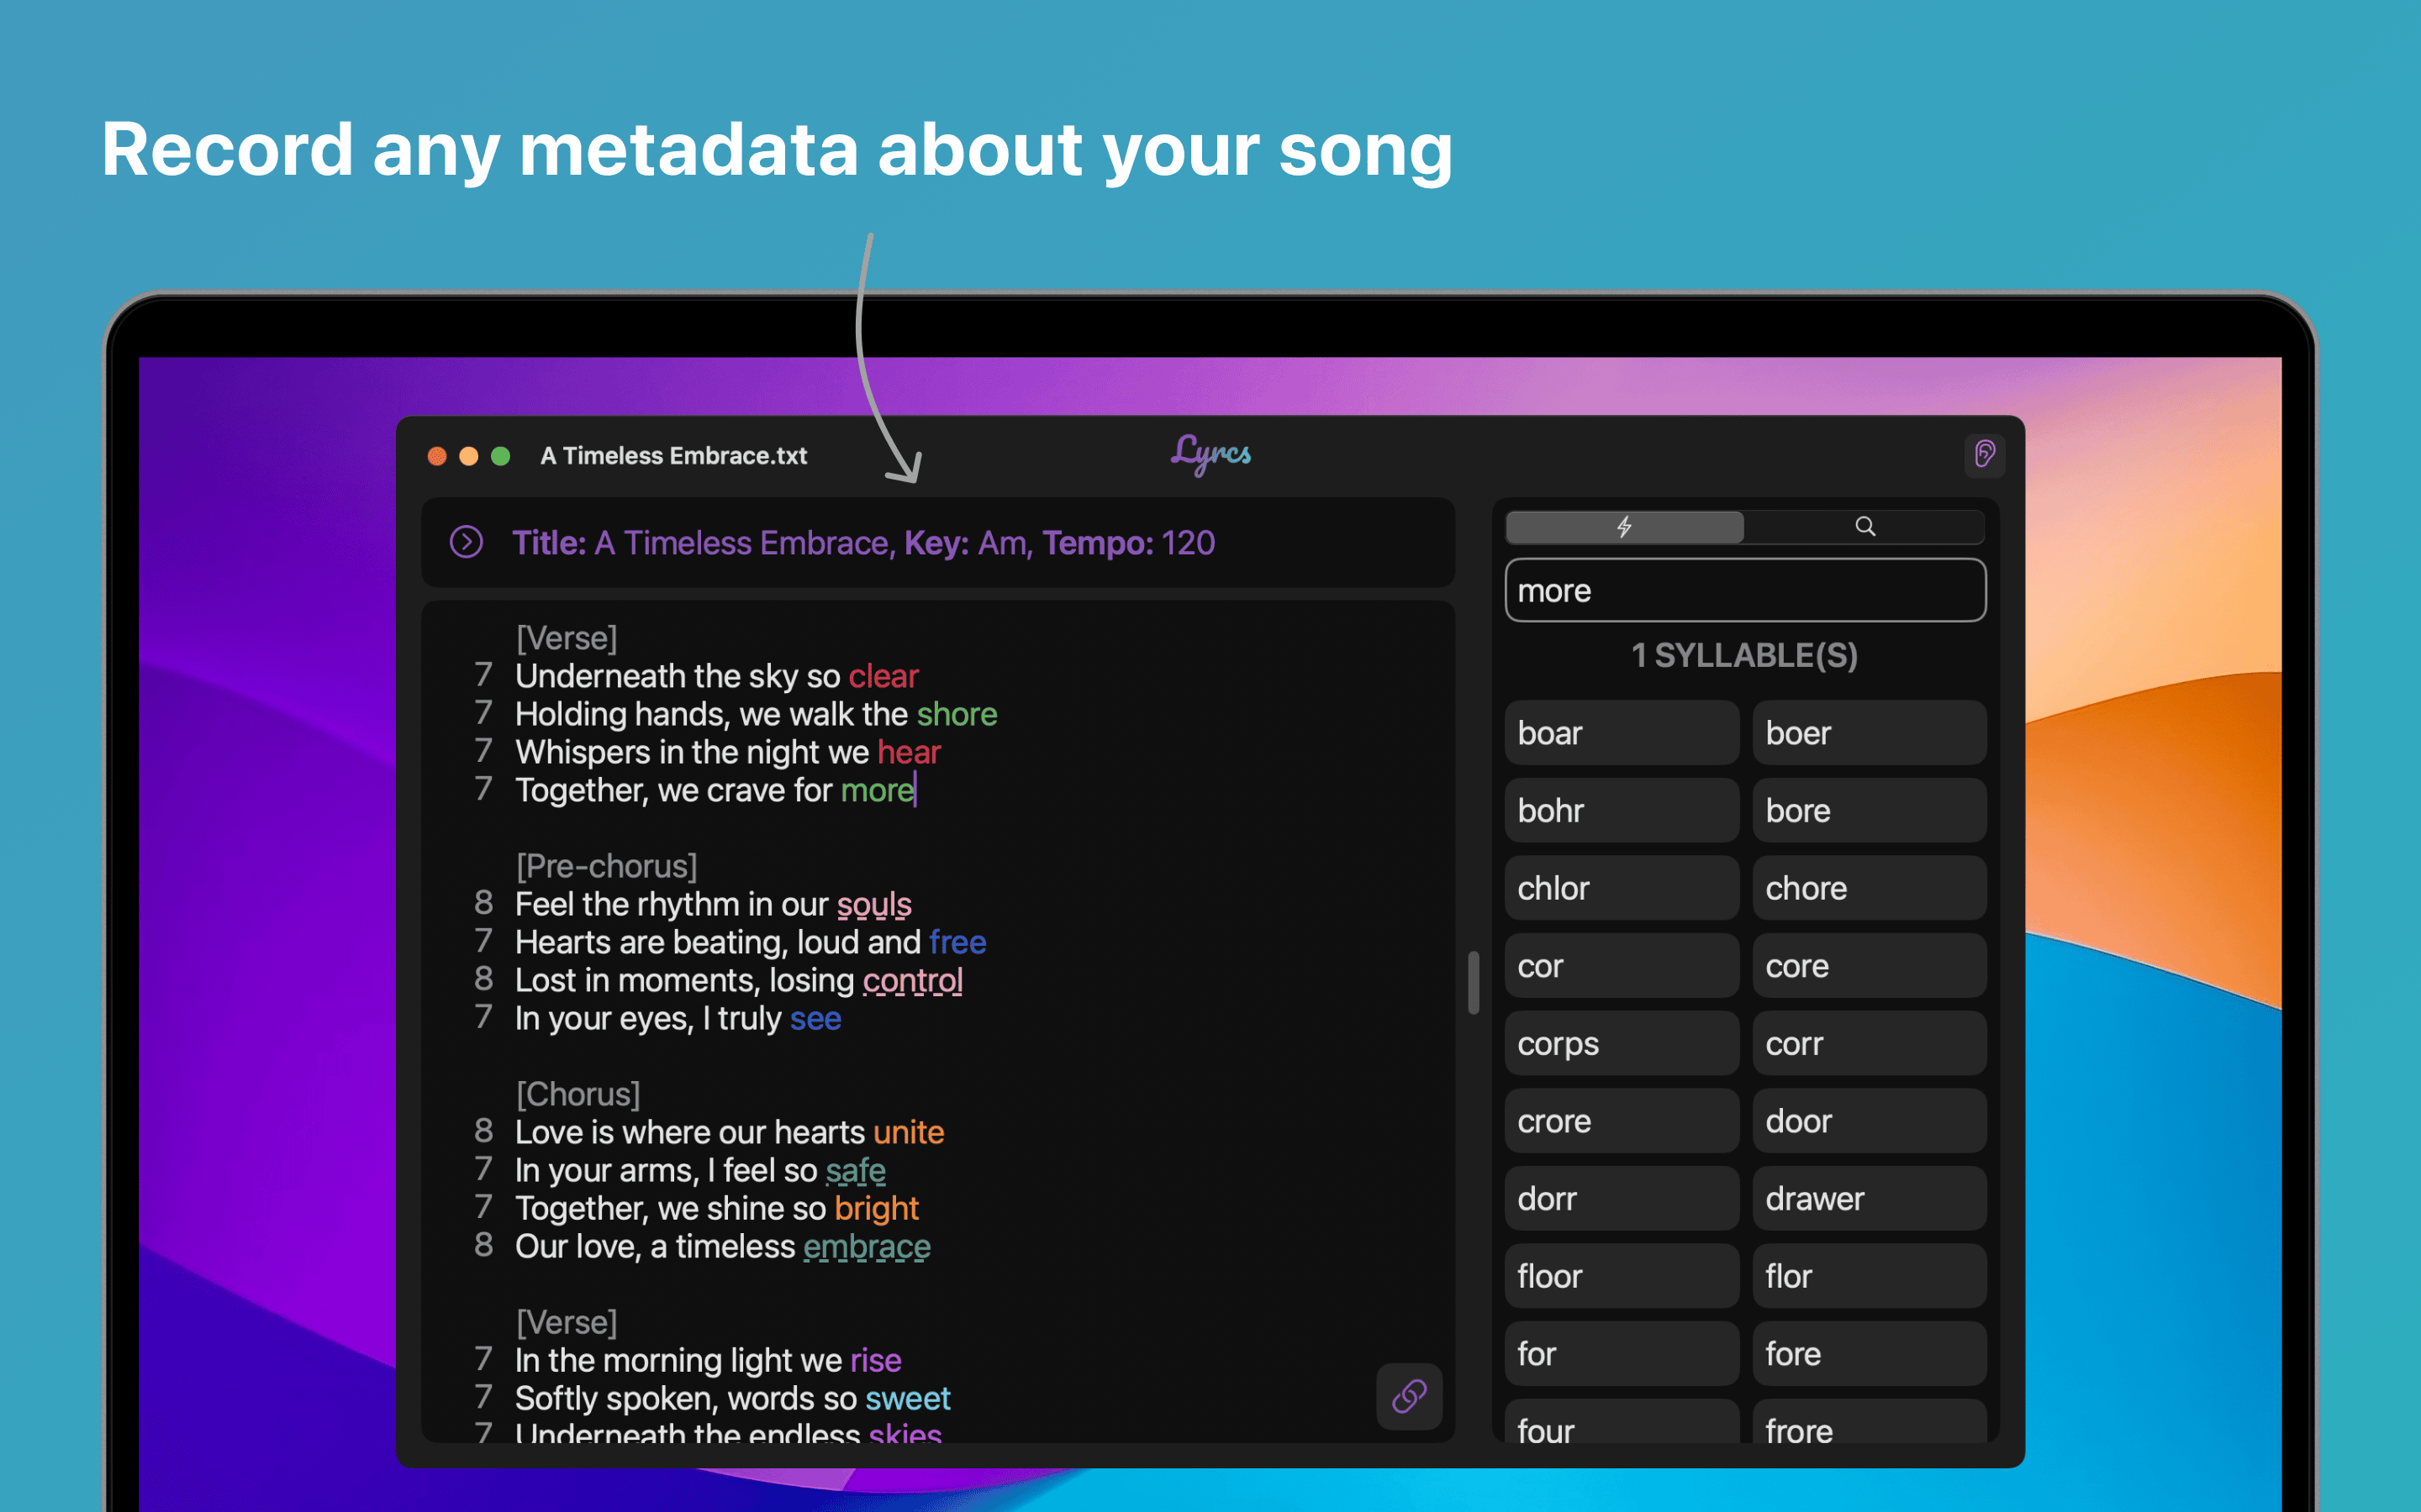Click the red word 'clear' in the lyrics
Screen dimensions: 2421x1512
click(883, 676)
